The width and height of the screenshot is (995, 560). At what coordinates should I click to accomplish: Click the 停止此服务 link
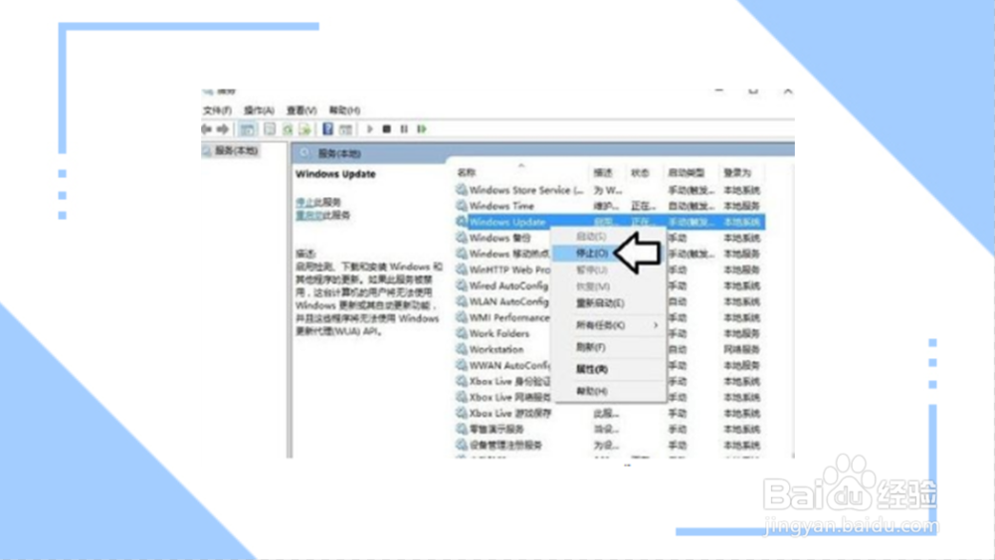tap(318, 202)
